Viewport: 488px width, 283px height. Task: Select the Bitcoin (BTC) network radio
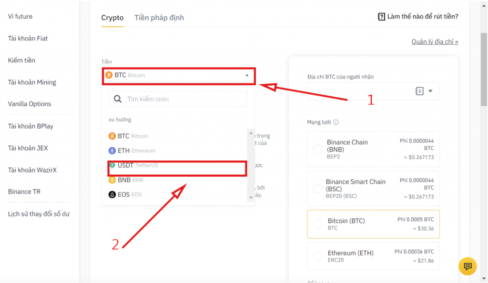coord(317,224)
